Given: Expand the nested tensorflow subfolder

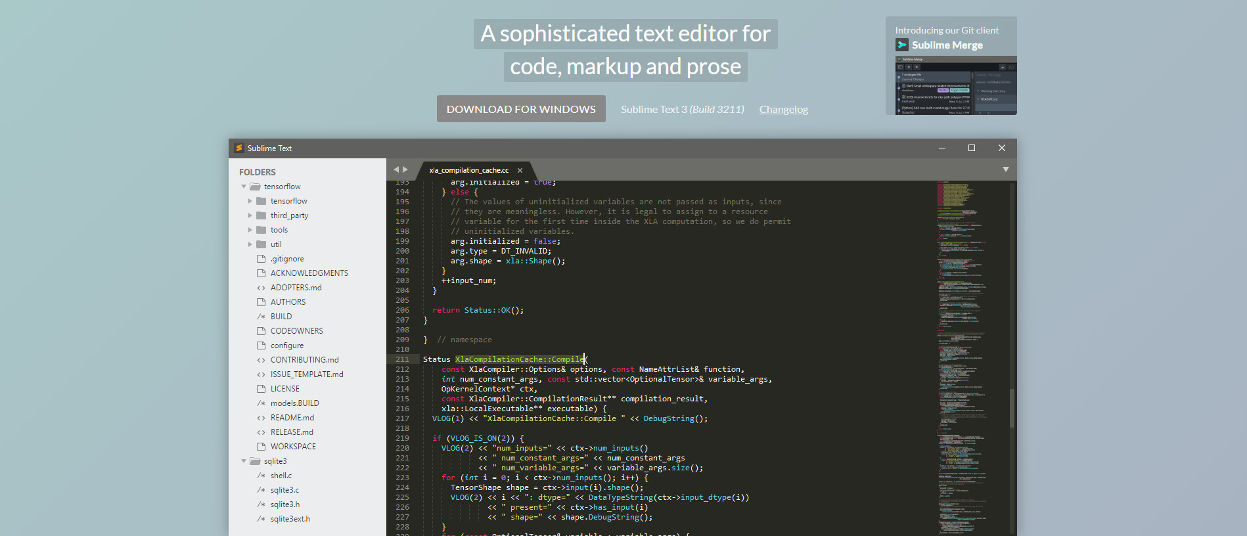Looking at the screenshot, I should [250, 201].
